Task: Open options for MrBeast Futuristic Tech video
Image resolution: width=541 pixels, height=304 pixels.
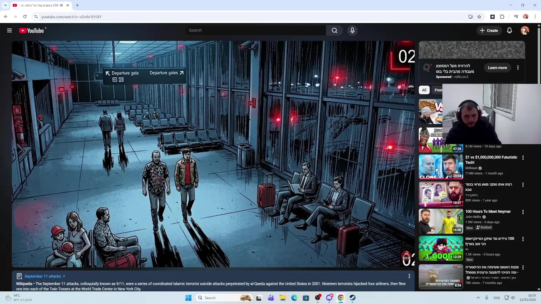Action: [x=523, y=158]
